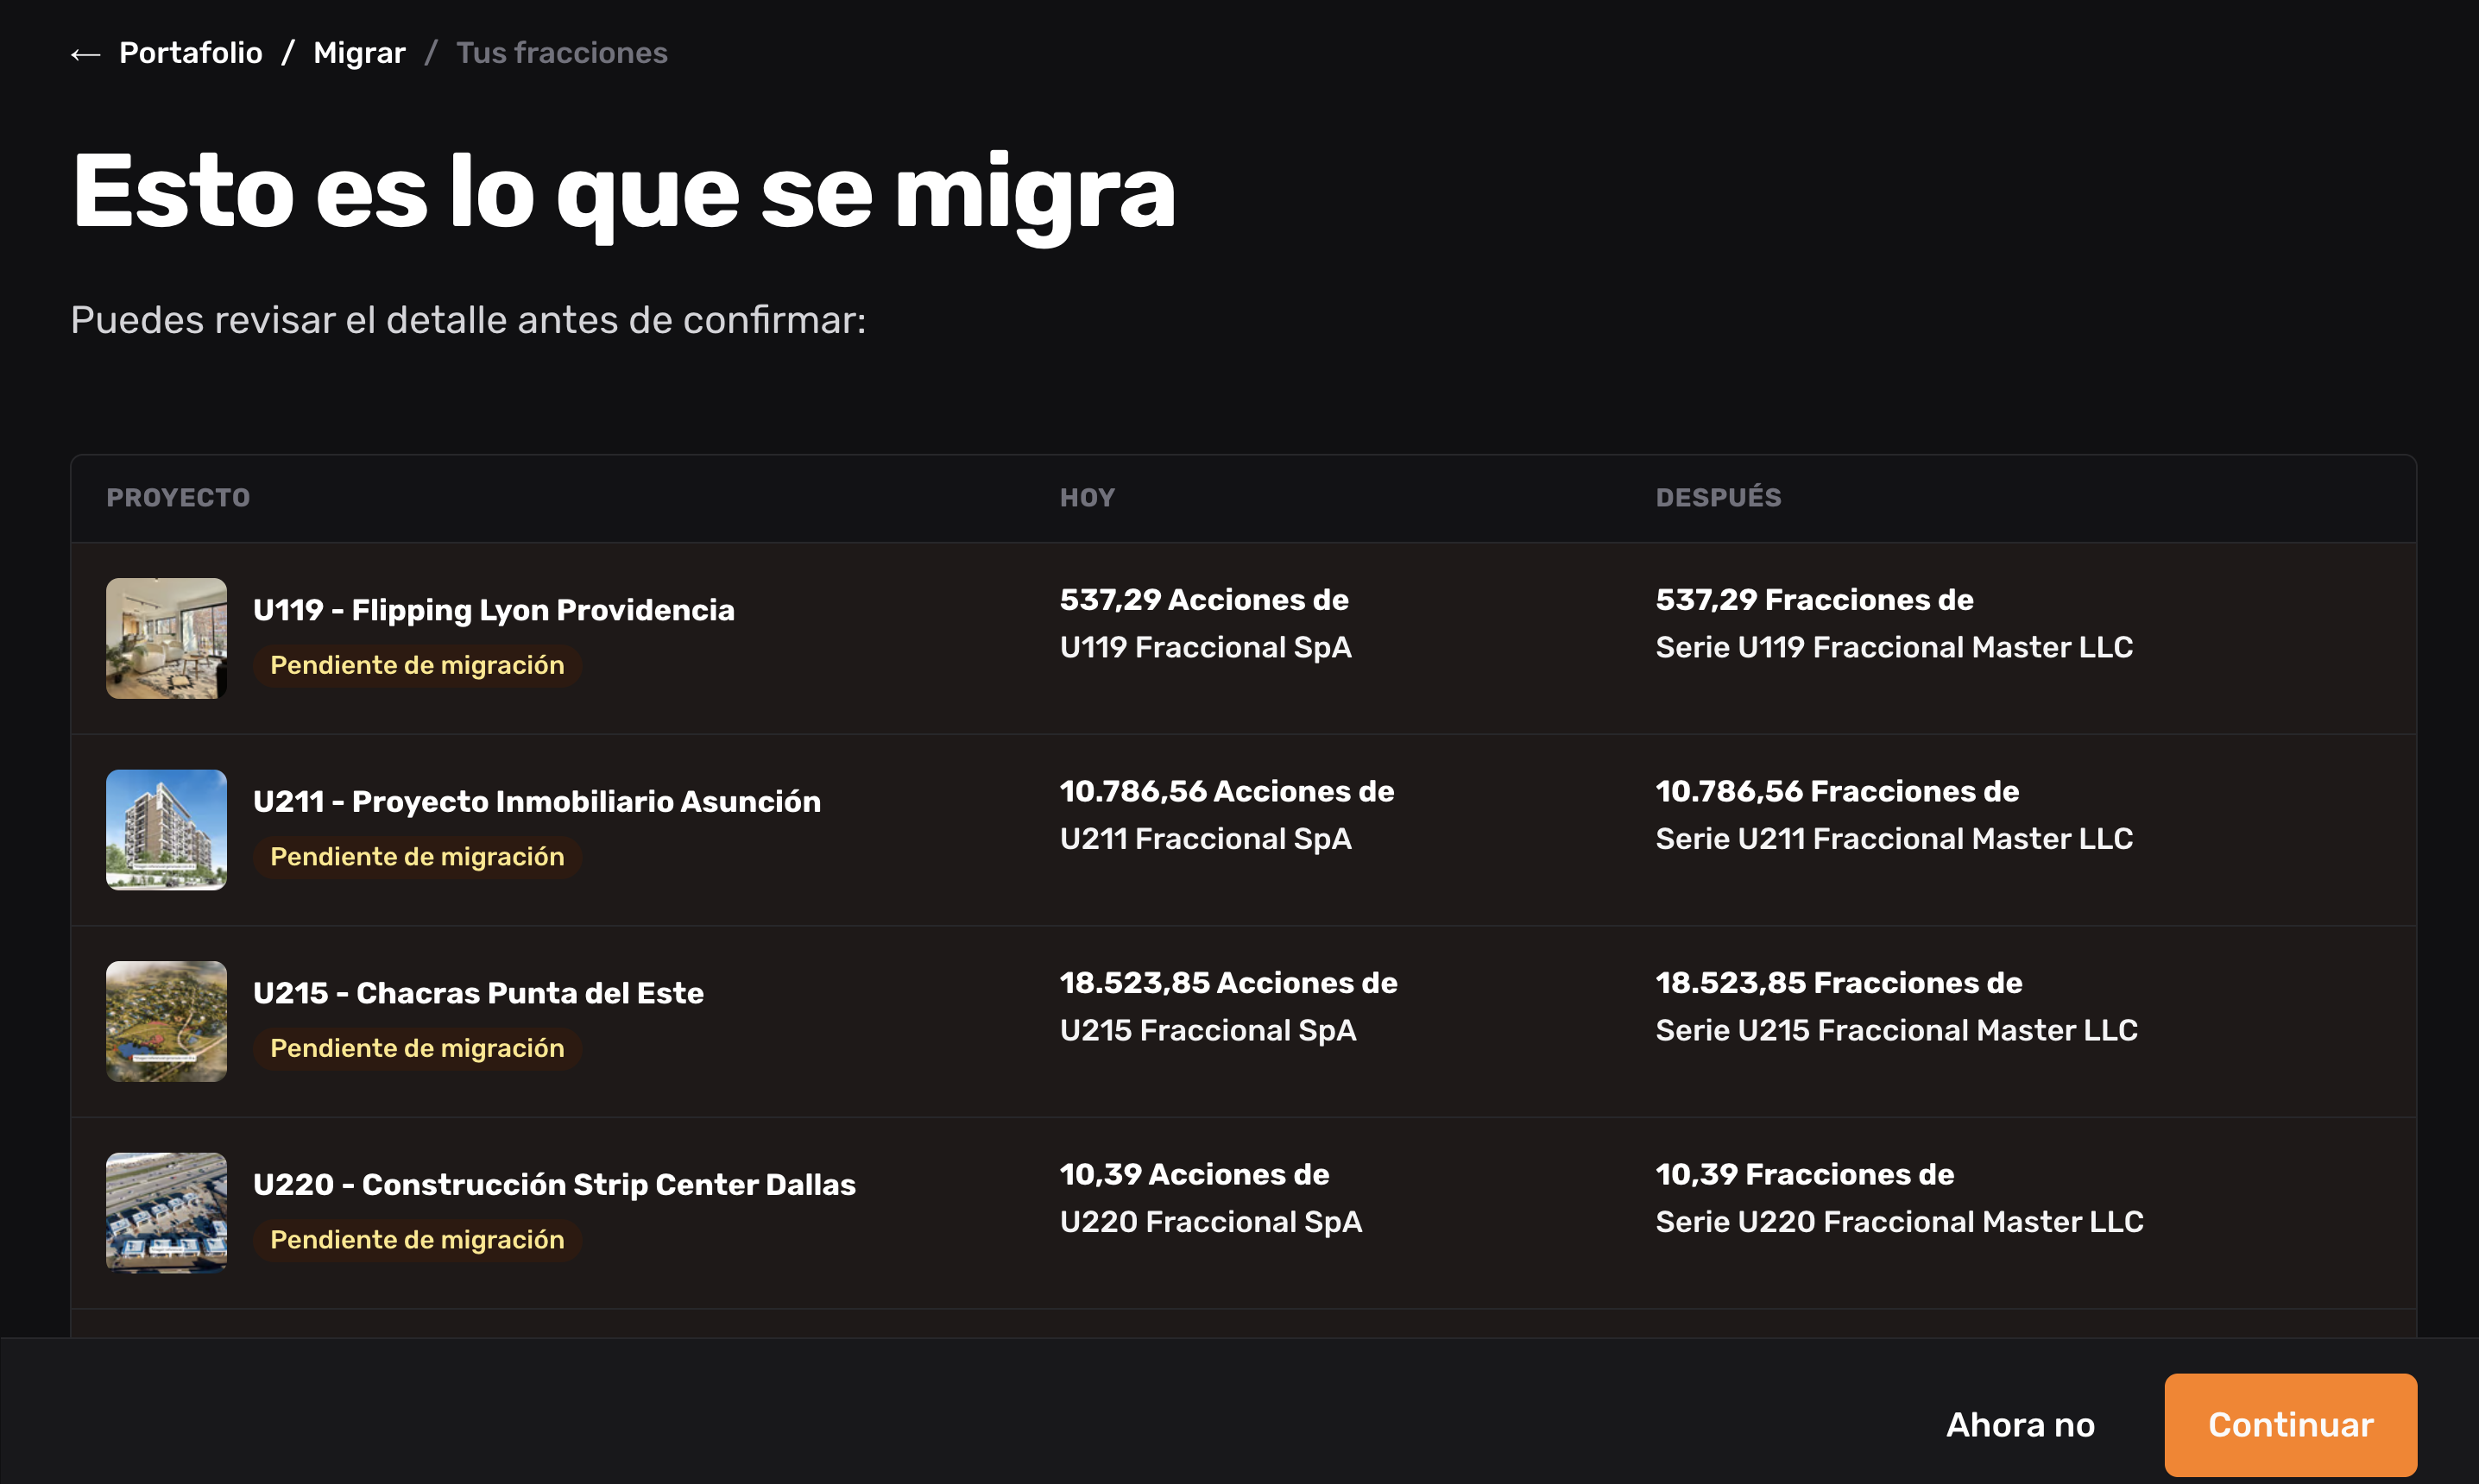The image size is (2479, 1484).
Task: Click the PROYECTO column header
Action: [178, 497]
